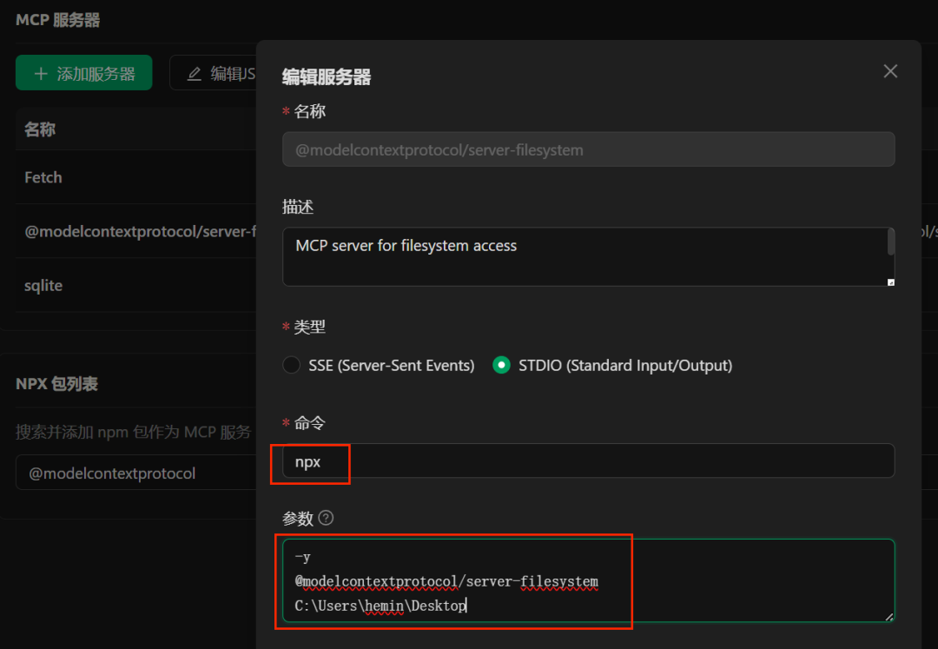Select the Fetch server entry
This screenshot has width=938, height=649.
tap(43, 177)
